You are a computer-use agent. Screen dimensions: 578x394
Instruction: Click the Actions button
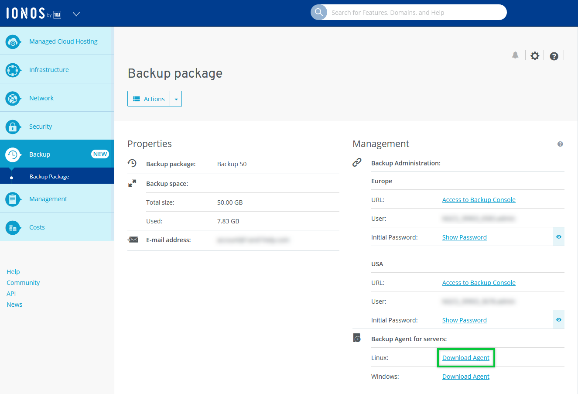149,99
